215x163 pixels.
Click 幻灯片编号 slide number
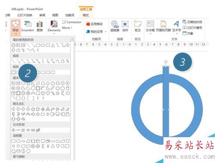tap(192, 28)
